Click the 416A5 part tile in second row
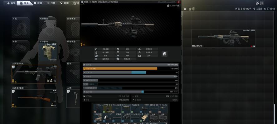 126,117
